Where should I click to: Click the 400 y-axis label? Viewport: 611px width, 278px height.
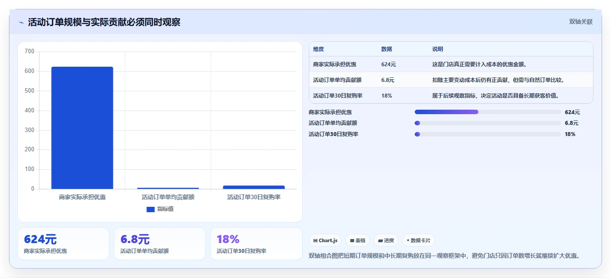tap(30, 111)
